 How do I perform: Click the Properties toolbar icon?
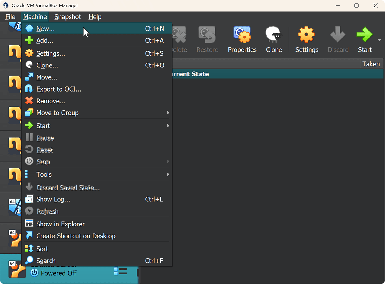[x=242, y=39]
